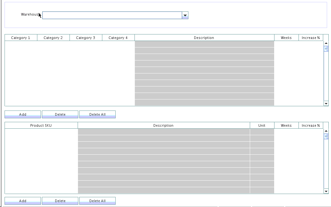The height and width of the screenshot is (207, 331).
Task: Select the Category 3 column header
Action: 86,38
